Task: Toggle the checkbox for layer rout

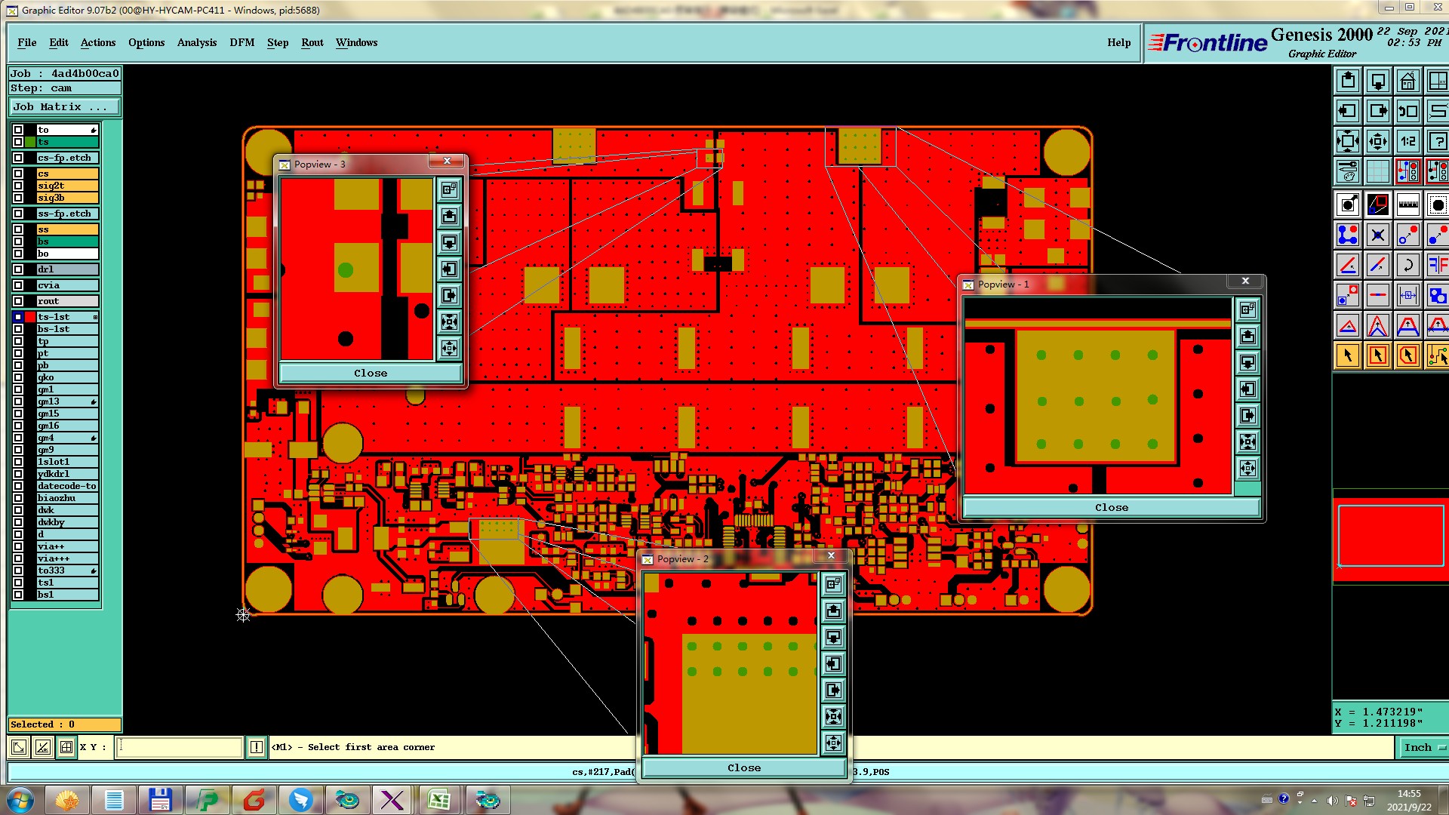Action: coord(18,301)
